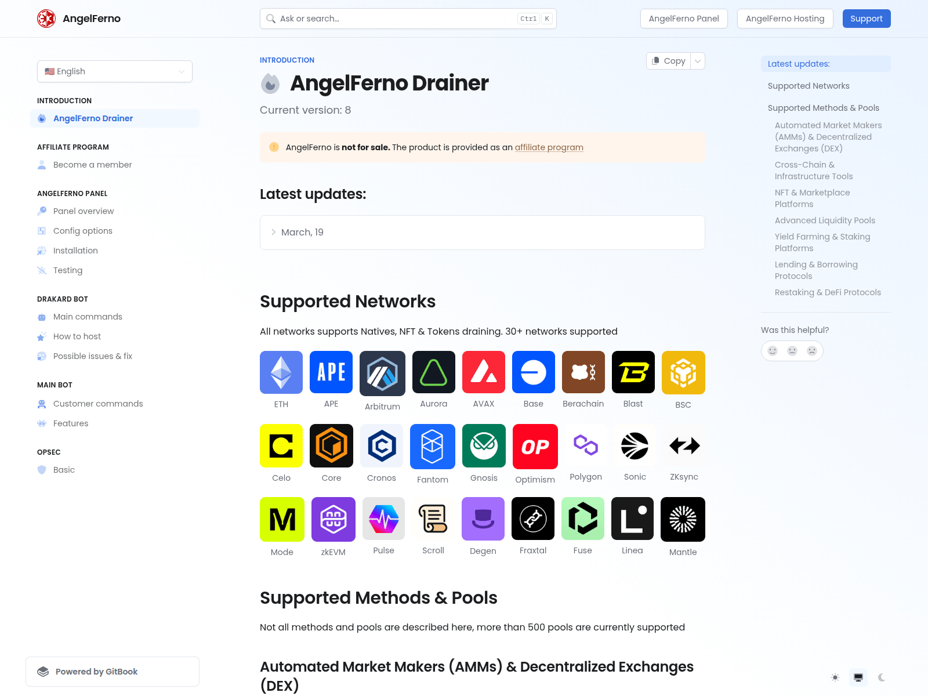Click the Aurora network icon
The height and width of the screenshot is (696, 928).
[x=434, y=372]
